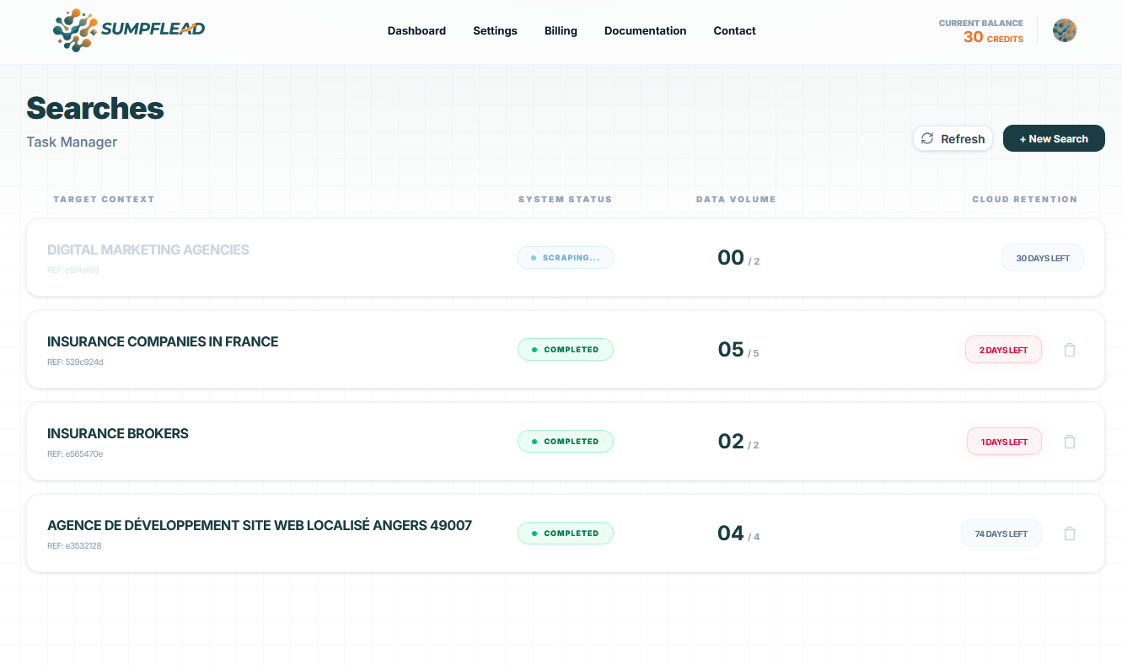Open the user avatar profile
The height and width of the screenshot is (665, 1122).
(x=1065, y=30)
